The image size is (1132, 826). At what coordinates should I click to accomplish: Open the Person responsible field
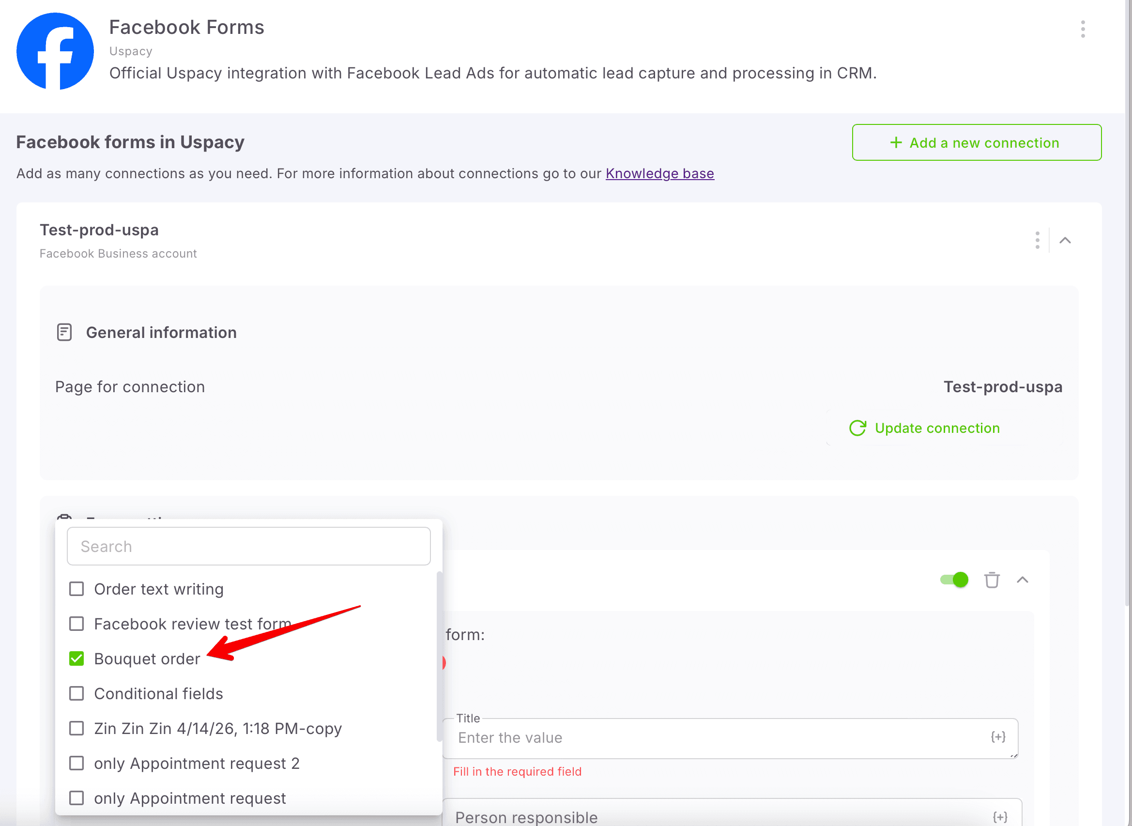click(732, 813)
